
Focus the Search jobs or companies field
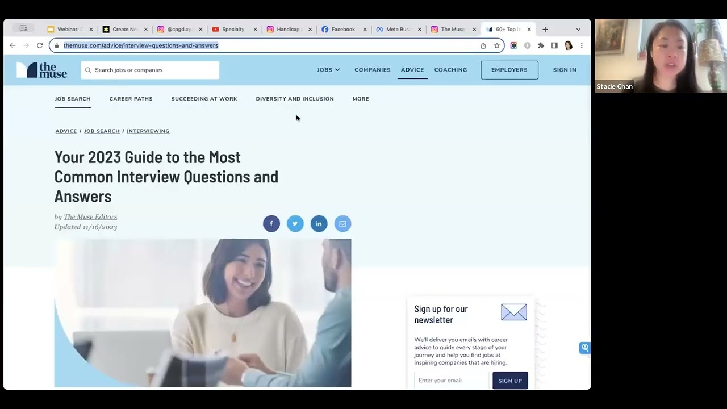150,70
